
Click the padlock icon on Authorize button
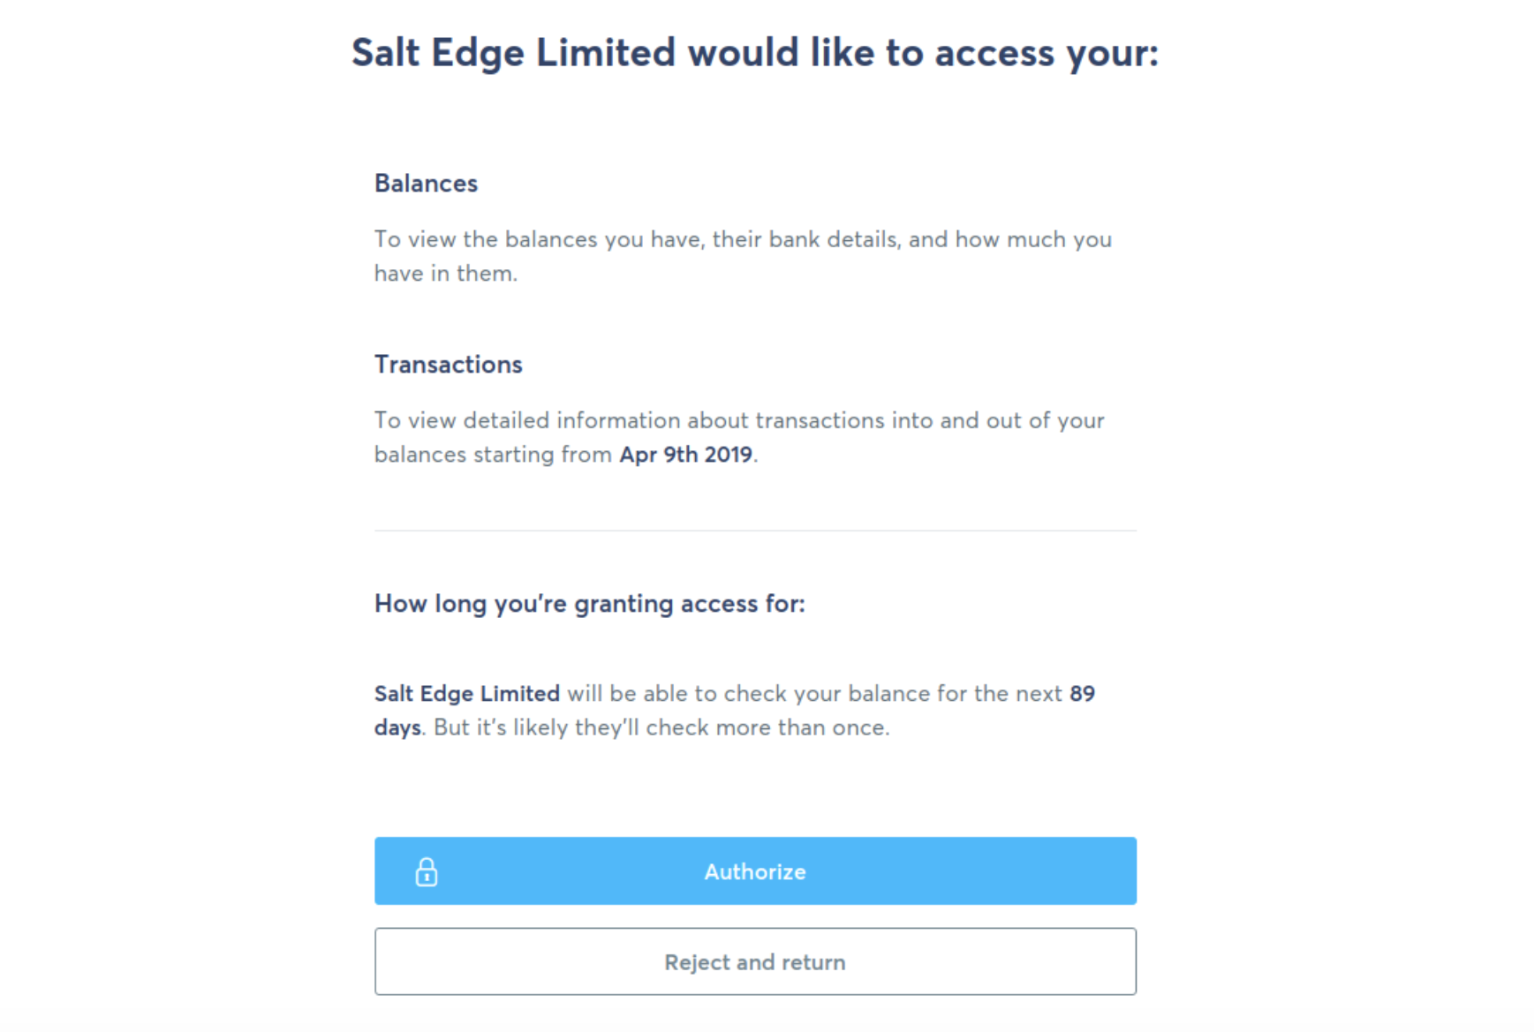click(427, 871)
